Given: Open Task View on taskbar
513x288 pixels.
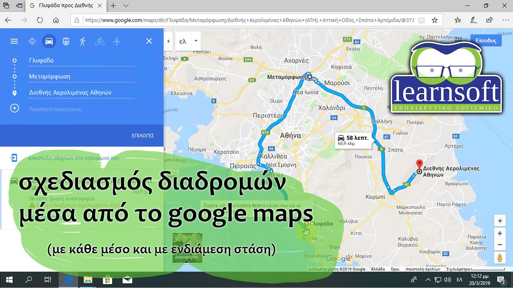Looking at the screenshot, I should 48,280.
